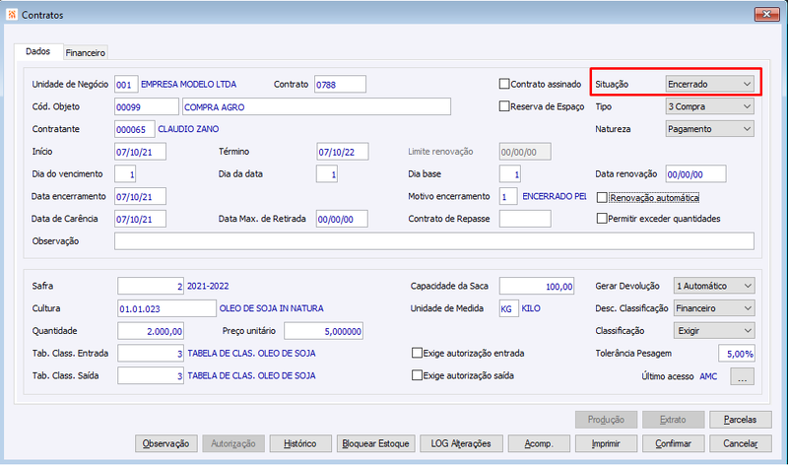Screen dimensions: 788x466
Task: Open the Natureza dropdown showing Pagamento
Action: [709, 129]
